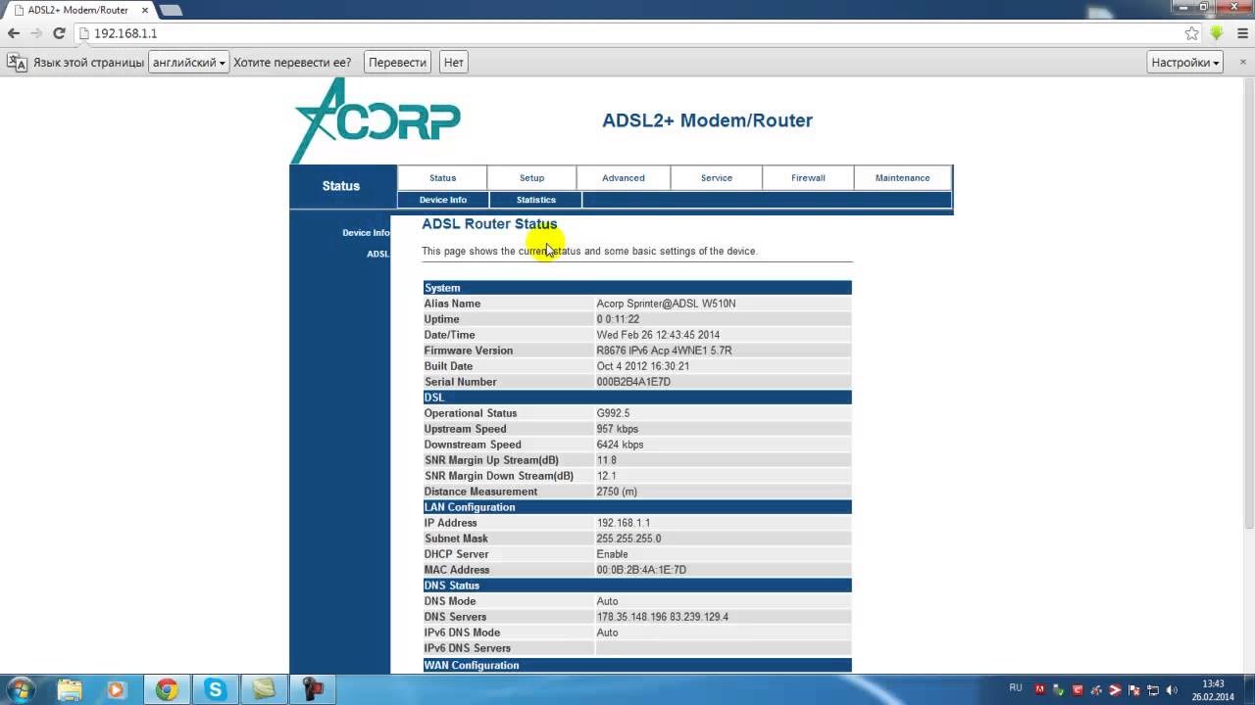Select the Device Info submenu tab

[442, 200]
